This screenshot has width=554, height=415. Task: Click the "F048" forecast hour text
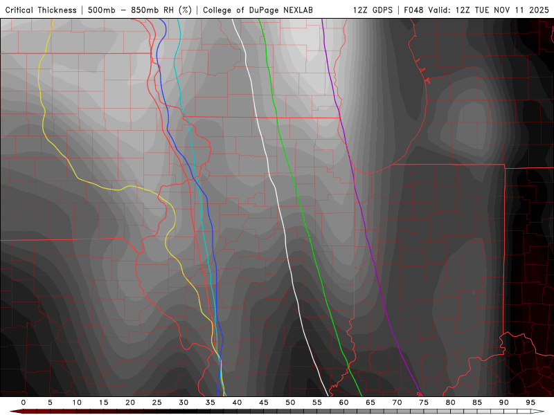414,10
